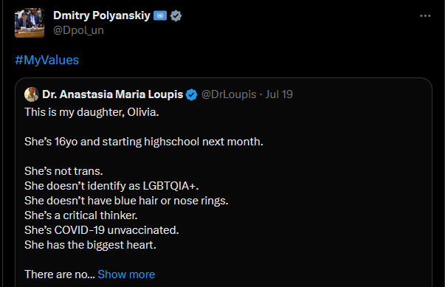Viewport: 445px width, 287px height.
Task: Click the Dmitry Polyanskiy display name
Action: coord(102,15)
